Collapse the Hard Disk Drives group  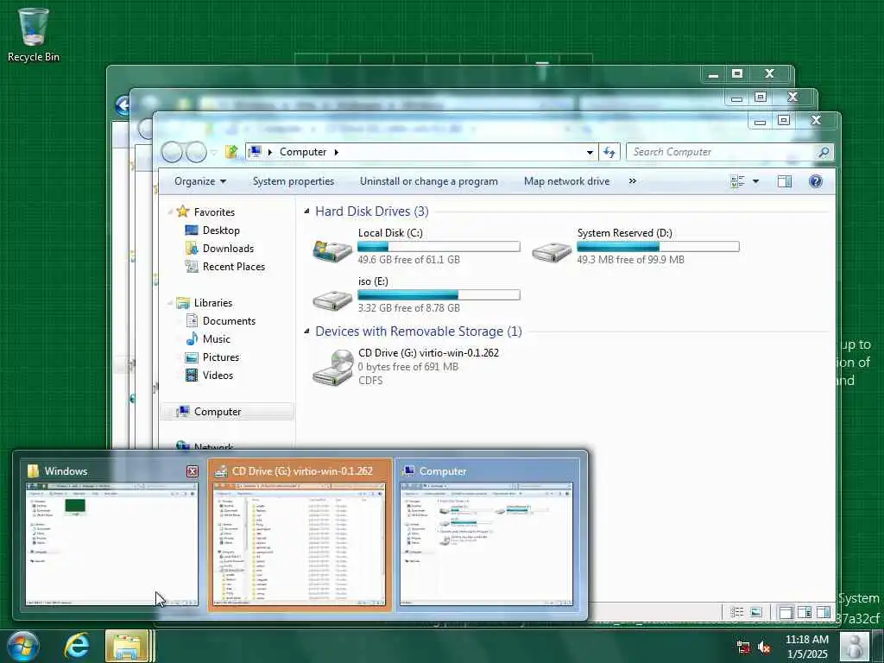(306, 212)
